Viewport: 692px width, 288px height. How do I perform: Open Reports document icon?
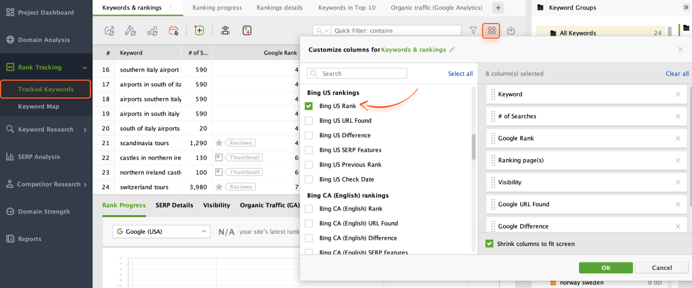10,239
